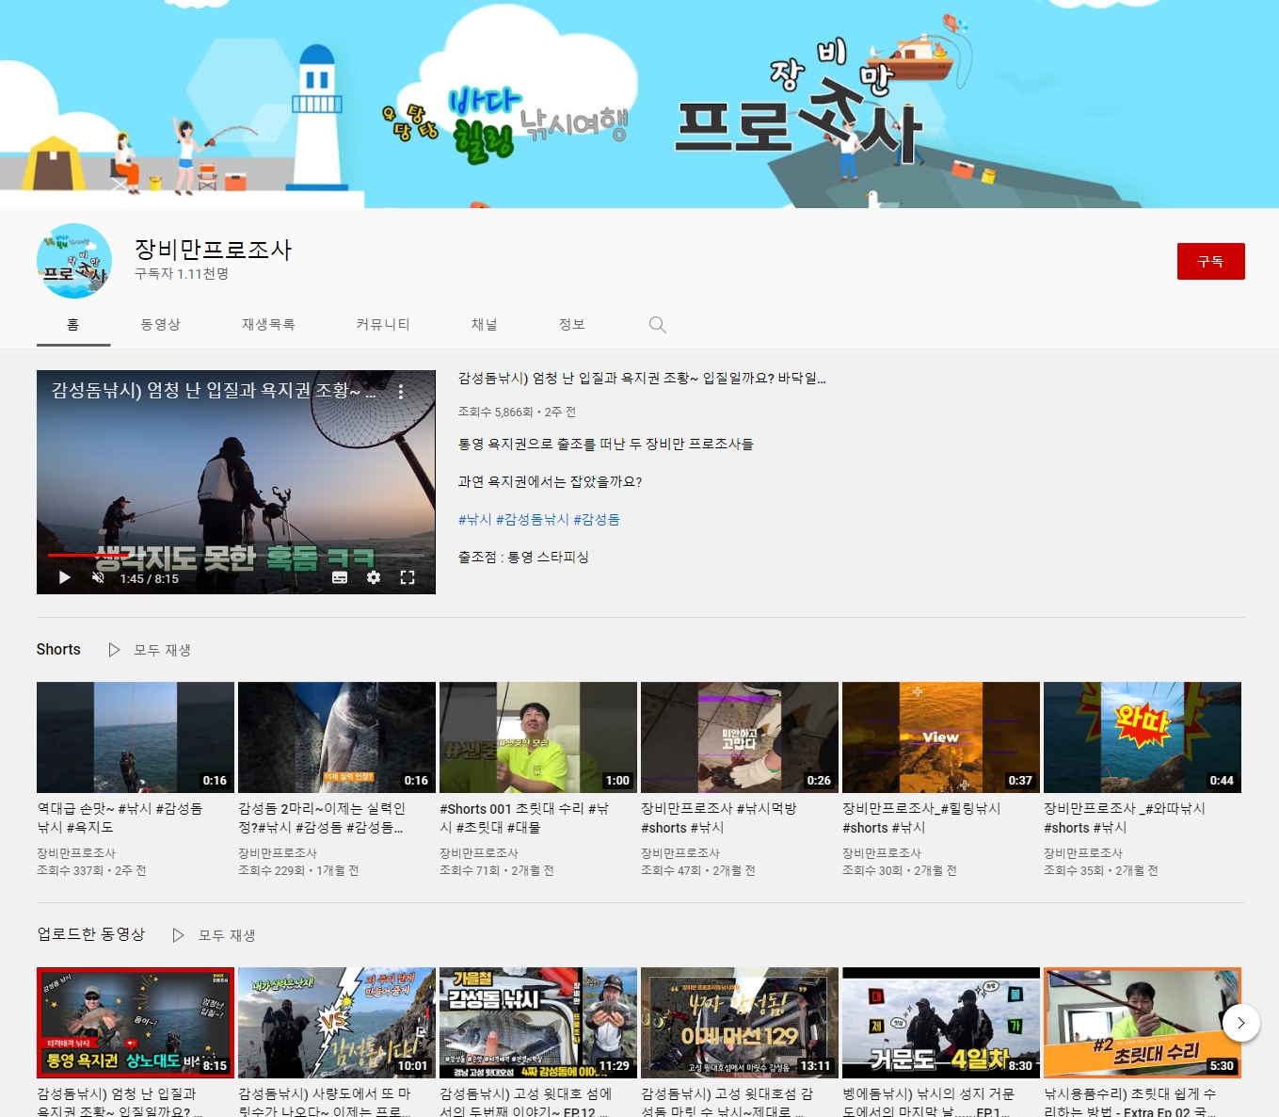
Task: Switch to the 동영상 tab
Action: click(160, 325)
